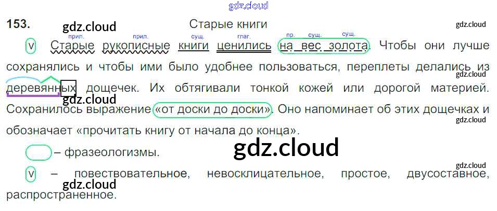Click the circled phrase «от доски до доски»
The width and height of the screenshot is (497, 211).
(x=213, y=110)
